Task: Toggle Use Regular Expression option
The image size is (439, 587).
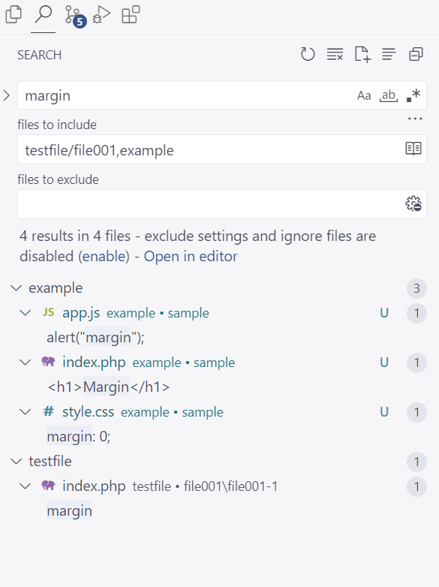Action: click(x=413, y=96)
